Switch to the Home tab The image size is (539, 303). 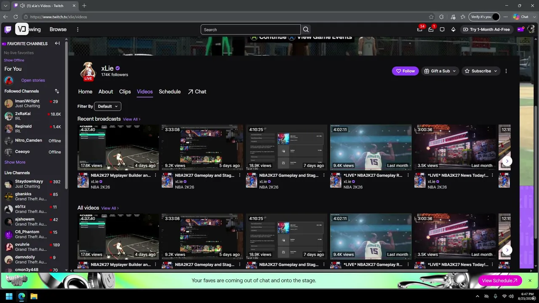pos(85,92)
